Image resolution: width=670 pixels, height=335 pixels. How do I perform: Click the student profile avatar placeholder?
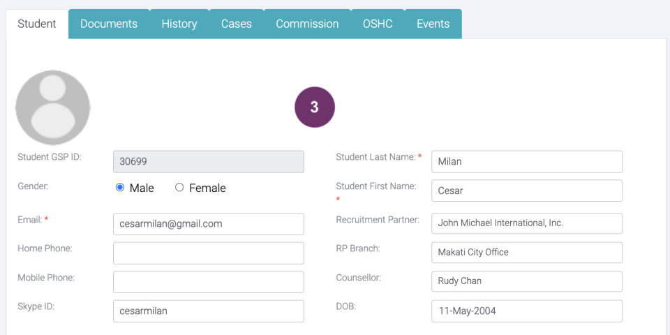[x=53, y=107]
